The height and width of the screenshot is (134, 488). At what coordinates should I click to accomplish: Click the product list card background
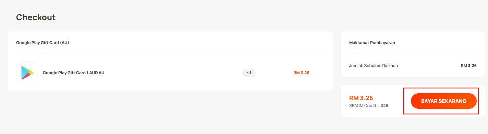pyautogui.click(x=170, y=62)
